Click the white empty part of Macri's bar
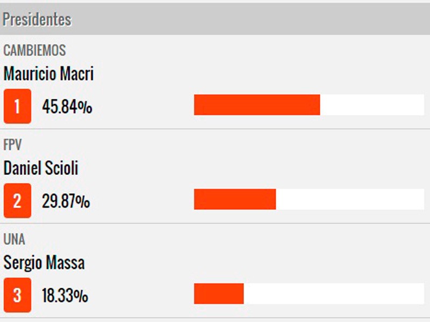The height and width of the screenshot is (322, 430). pos(372,105)
